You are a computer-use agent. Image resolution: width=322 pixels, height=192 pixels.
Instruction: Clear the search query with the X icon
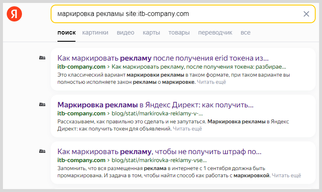(306, 14)
